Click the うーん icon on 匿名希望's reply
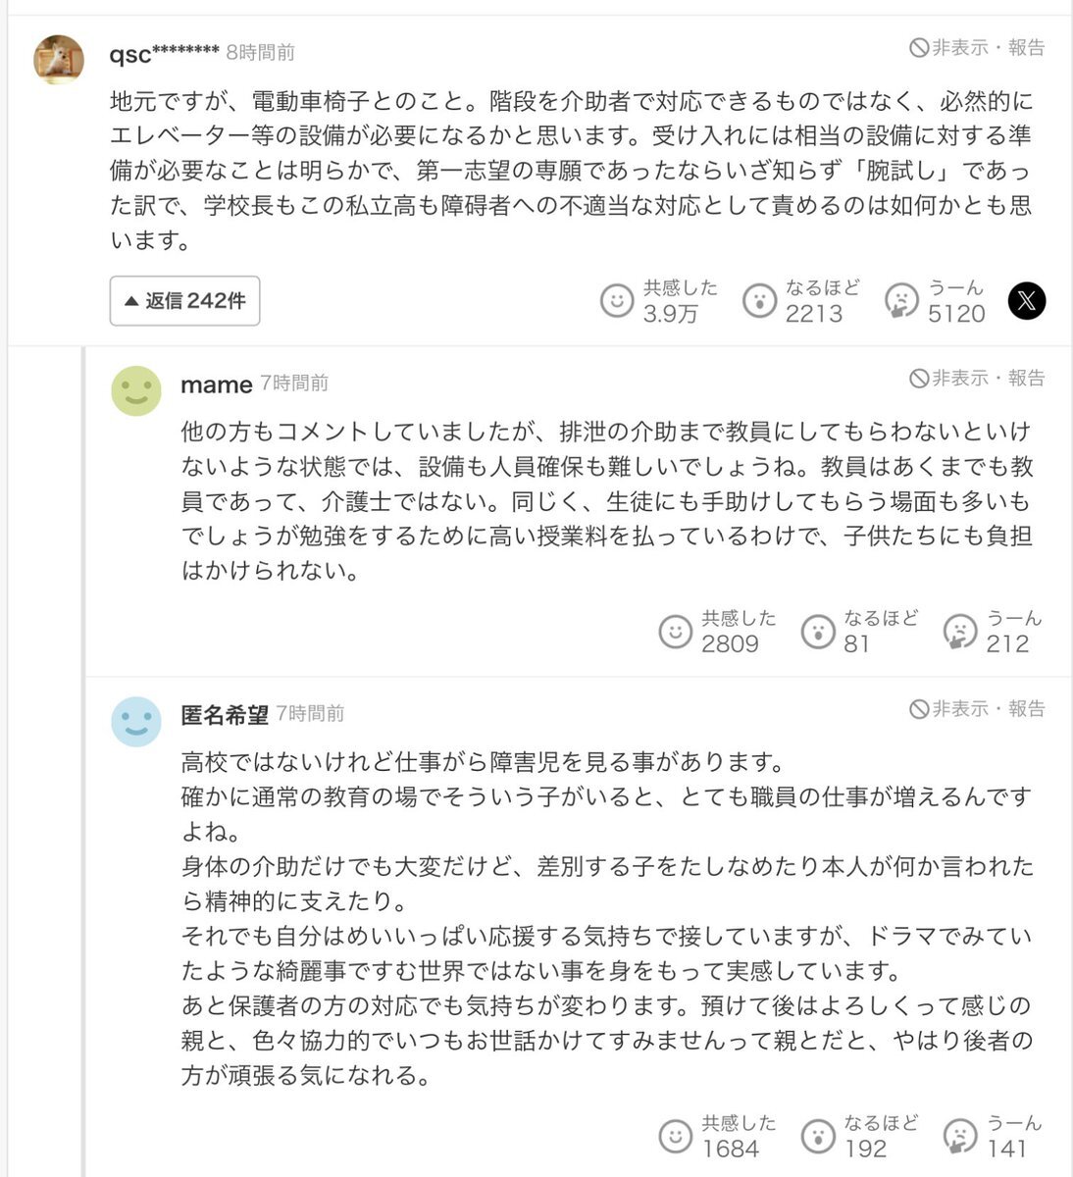The width and height of the screenshot is (1073, 1177). (960, 1136)
